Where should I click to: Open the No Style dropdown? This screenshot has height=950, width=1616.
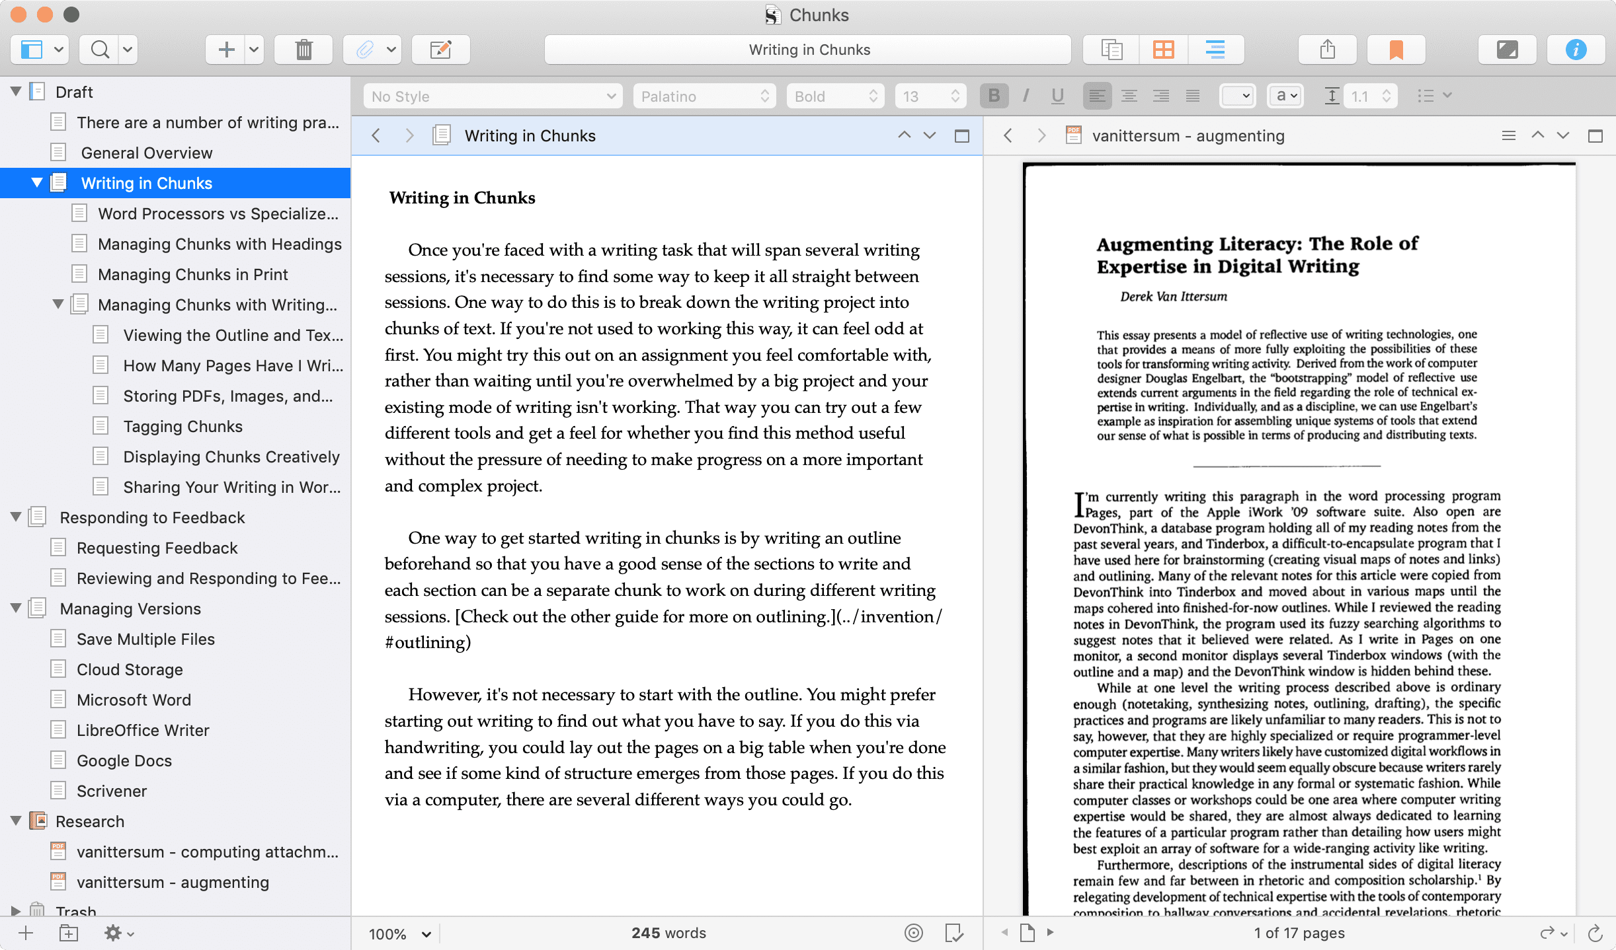pos(493,96)
